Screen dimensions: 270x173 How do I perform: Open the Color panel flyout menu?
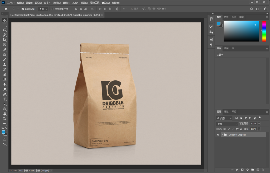tap(267, 17)
